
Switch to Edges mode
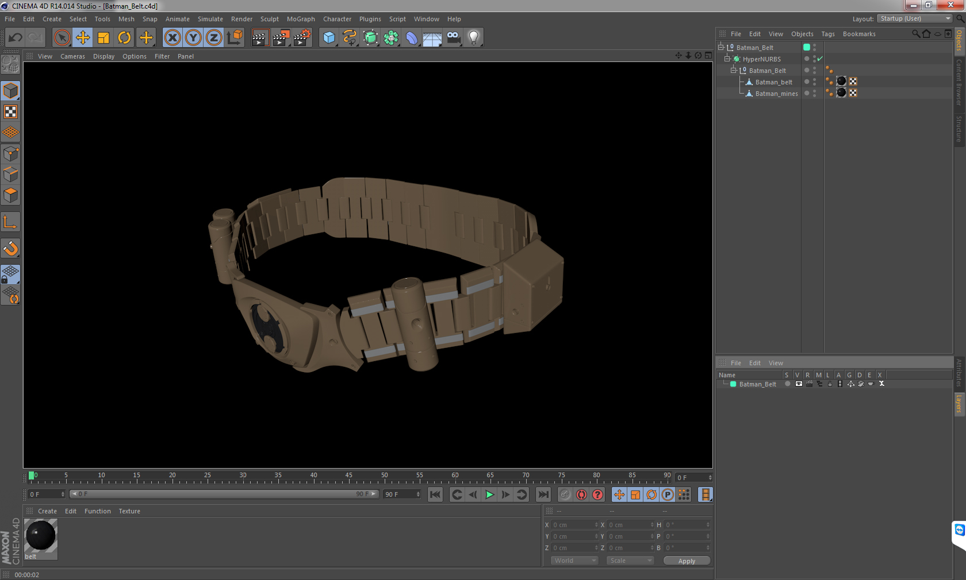coord(11,175)
